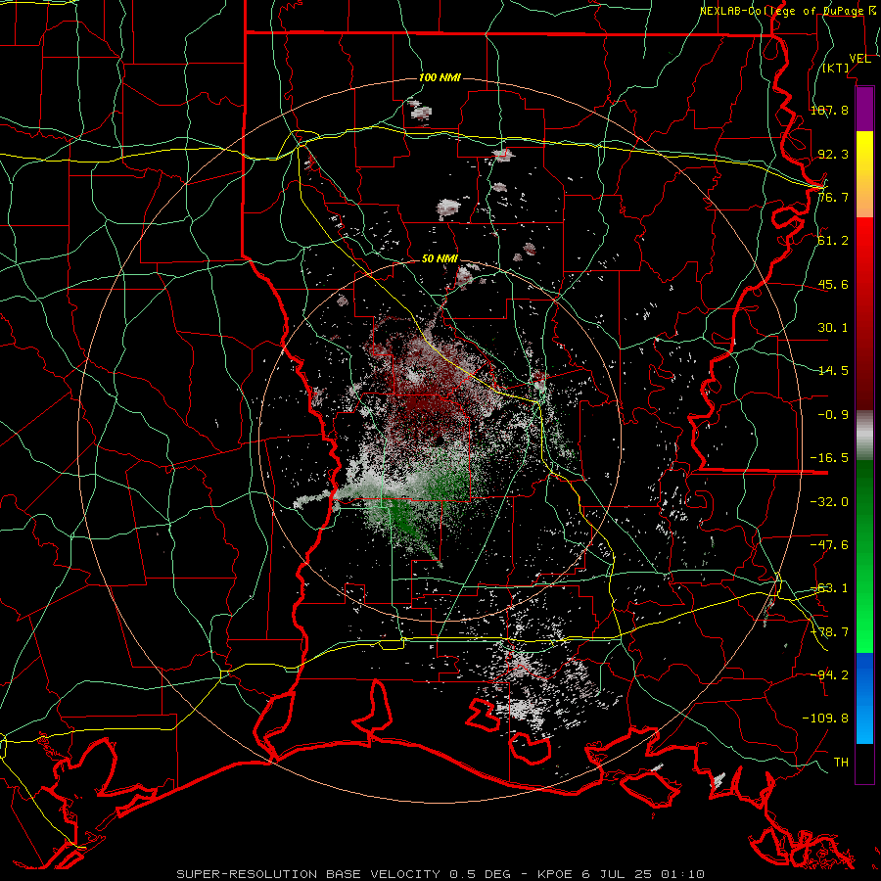Click the -78.7 value on velocity scale
Viewport: 881px width, 881px height.
[829, 632]
